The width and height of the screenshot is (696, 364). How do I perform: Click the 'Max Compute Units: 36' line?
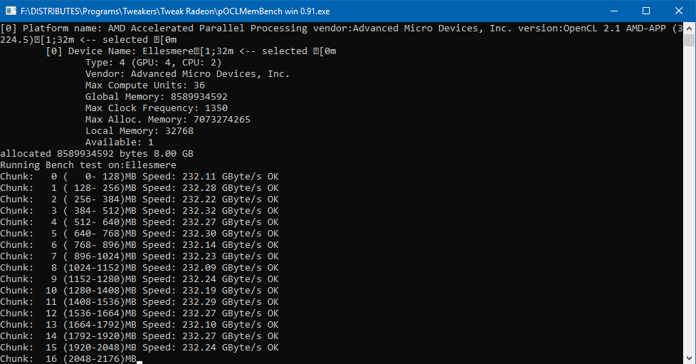[144, 85]
